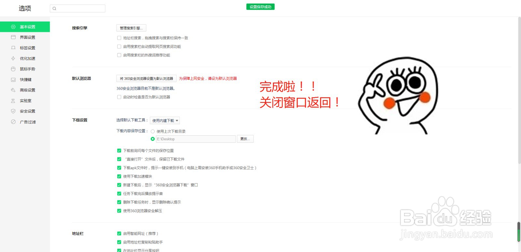Click the 优化加速 lightning icon
Image resolution: width=521 pixels, height=252 pixels.
pos(13,58)
